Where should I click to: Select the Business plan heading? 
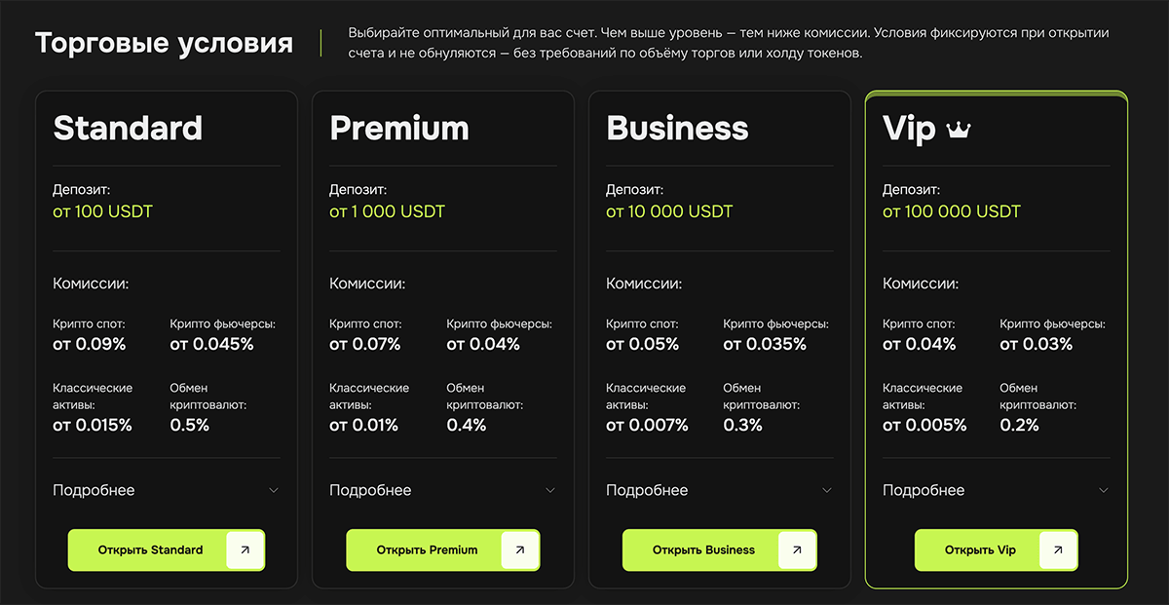pyautogui.click(x=677, y=129)
